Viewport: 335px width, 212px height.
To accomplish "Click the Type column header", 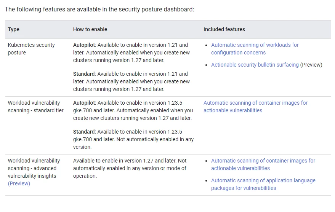I will pyautogui.click(x=14, y=29).
